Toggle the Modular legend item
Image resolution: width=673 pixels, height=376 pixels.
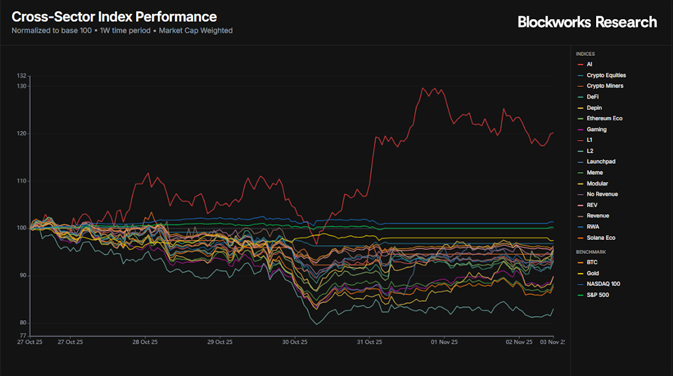click(x=597, y=183)
